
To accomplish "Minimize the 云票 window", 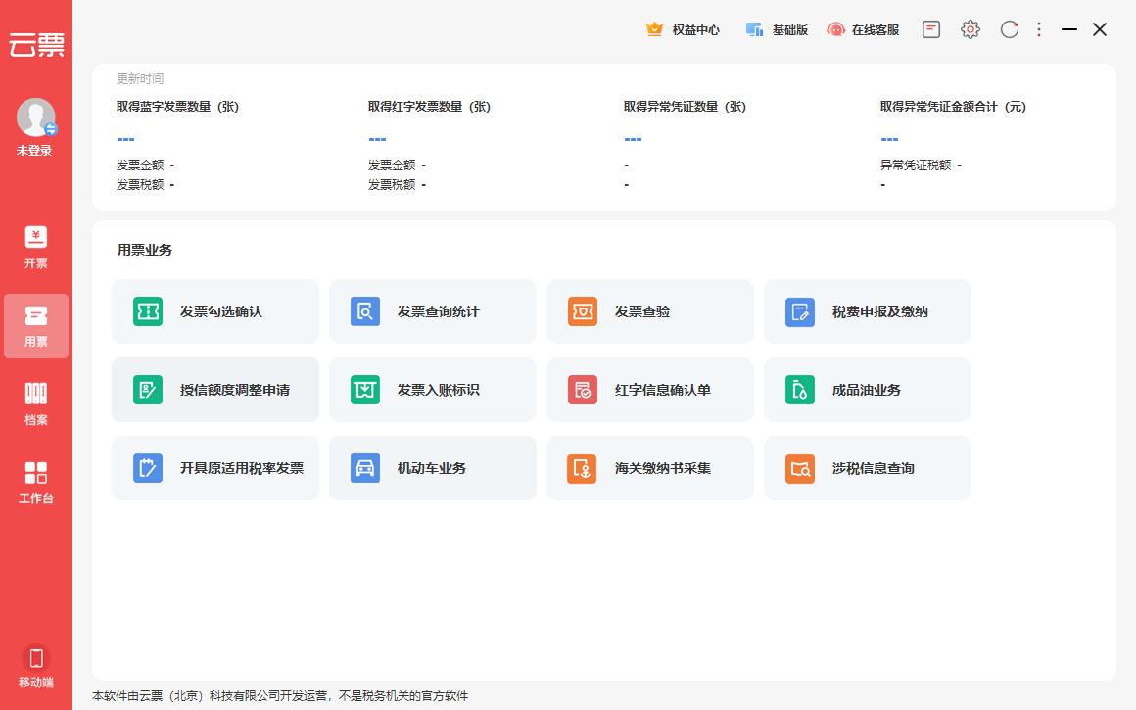I will tap(1069, 29).
